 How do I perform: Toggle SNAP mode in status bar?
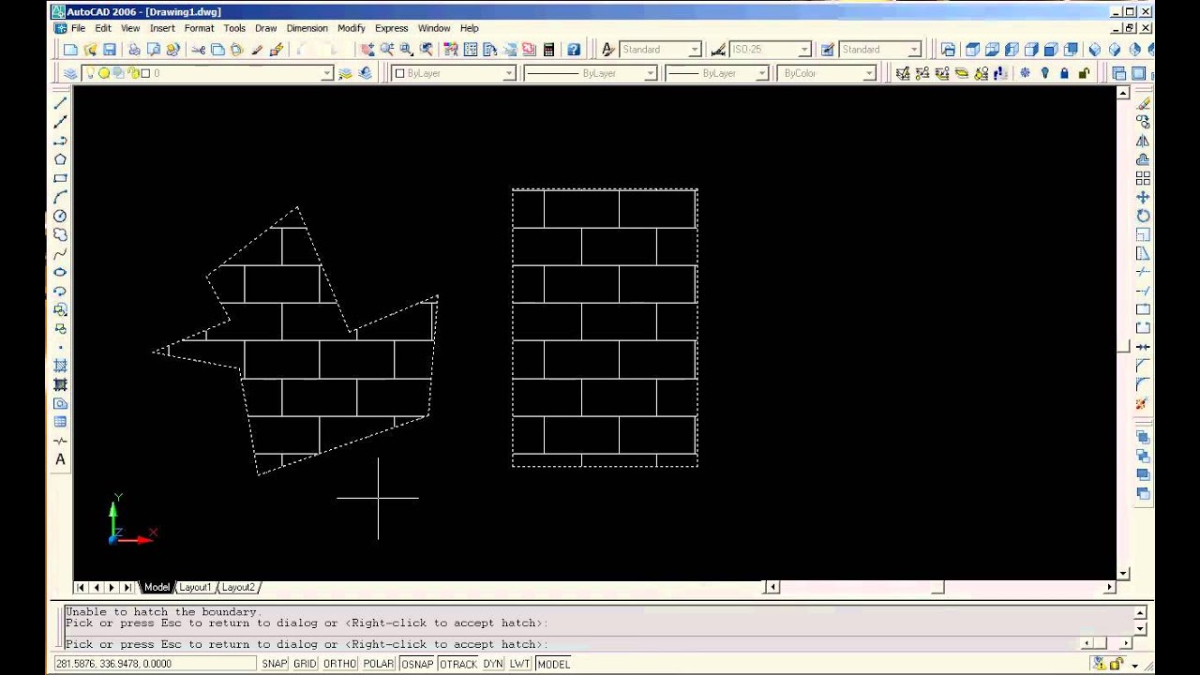275,664
